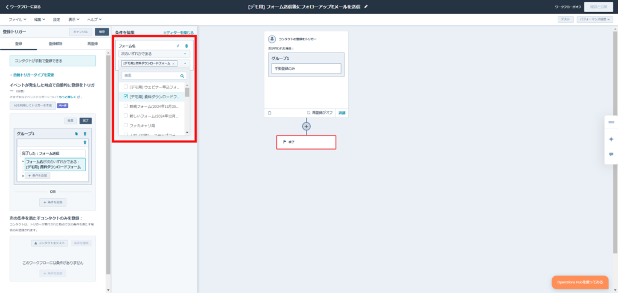Viewport: 618px width, 293px height.
Task: Click the trash icon above 完了した：フォーム送信
Action: 84,142
